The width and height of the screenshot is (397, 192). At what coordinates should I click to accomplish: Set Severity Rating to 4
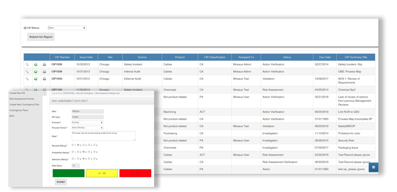pos(89,145)
